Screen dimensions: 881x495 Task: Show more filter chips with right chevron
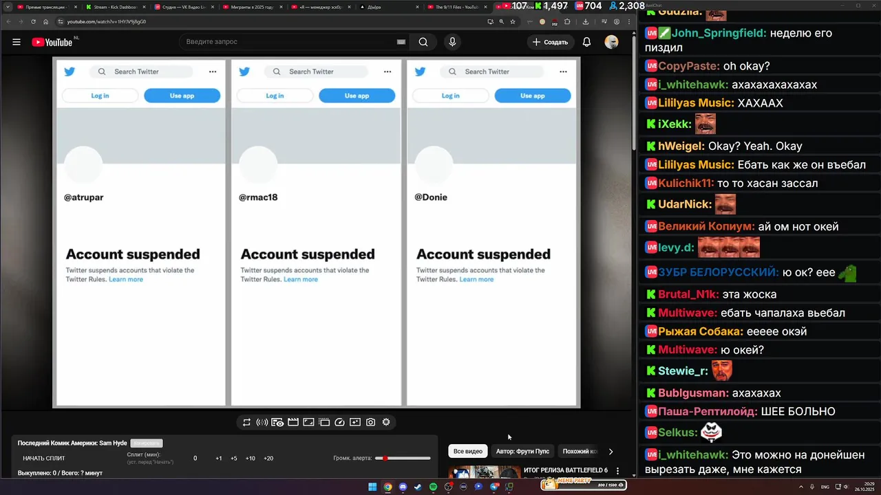click(611, 452)
